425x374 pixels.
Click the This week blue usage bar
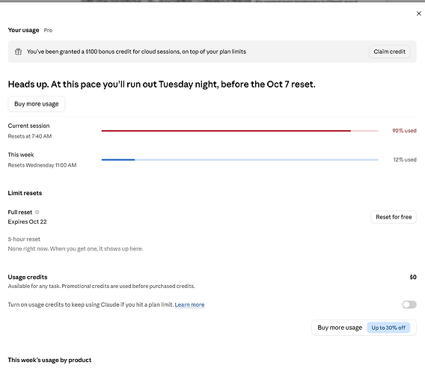point(240,159)
